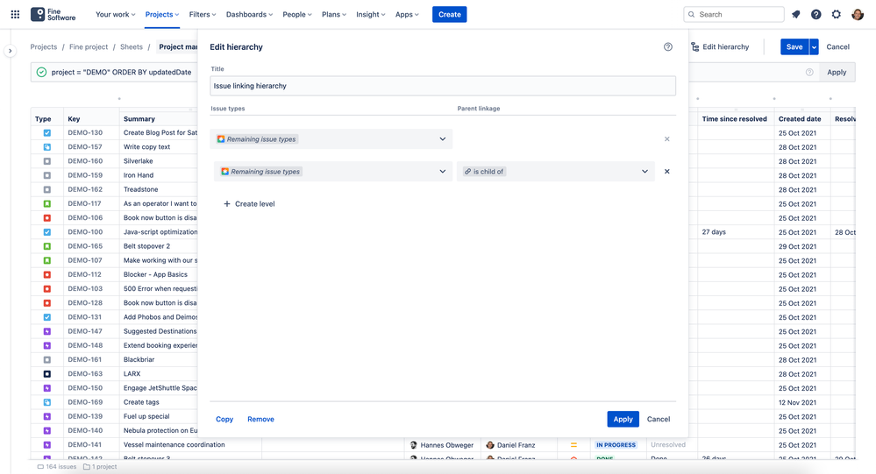This screenshot has height=474, width=876.
Task: Click the Search box
Action: click(734, 15)
